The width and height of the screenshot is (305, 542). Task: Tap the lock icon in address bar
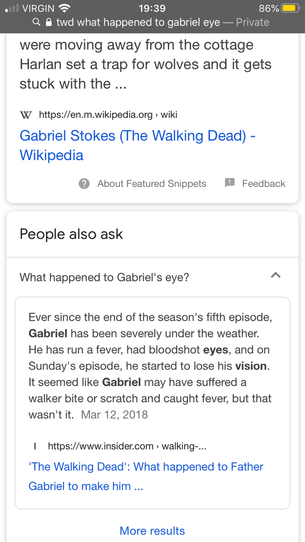point(49,22)
